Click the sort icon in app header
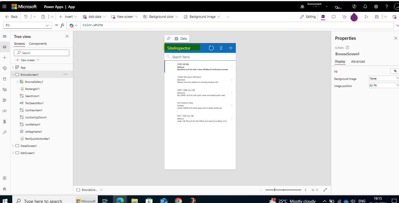 pyautogui.click(x=221, y=48)
